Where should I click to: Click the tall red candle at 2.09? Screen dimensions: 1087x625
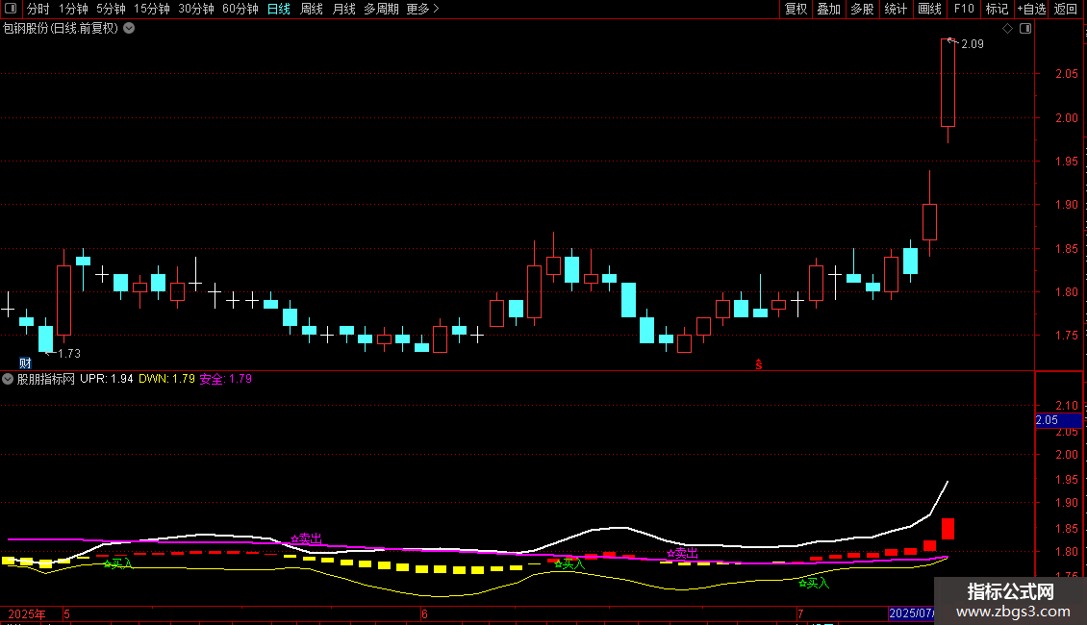tap(948, 83)
